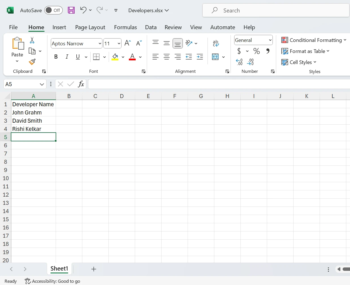The width and height of the screenshot is (350, 285).
Task: Apply Percent Style number format
Action: click(257, 51)
